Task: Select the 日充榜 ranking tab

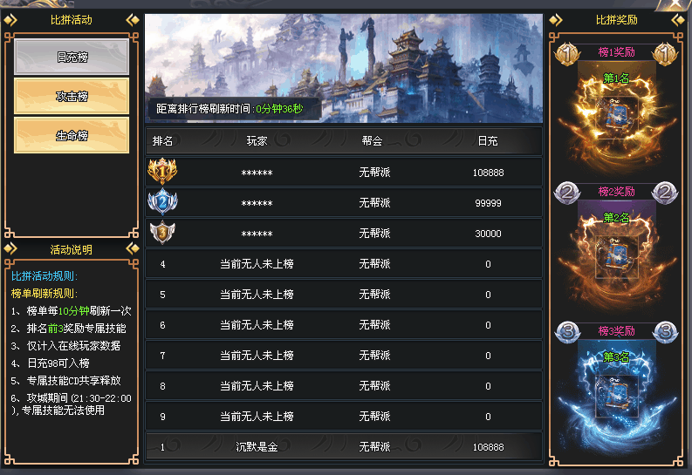Action: point(72,57)
